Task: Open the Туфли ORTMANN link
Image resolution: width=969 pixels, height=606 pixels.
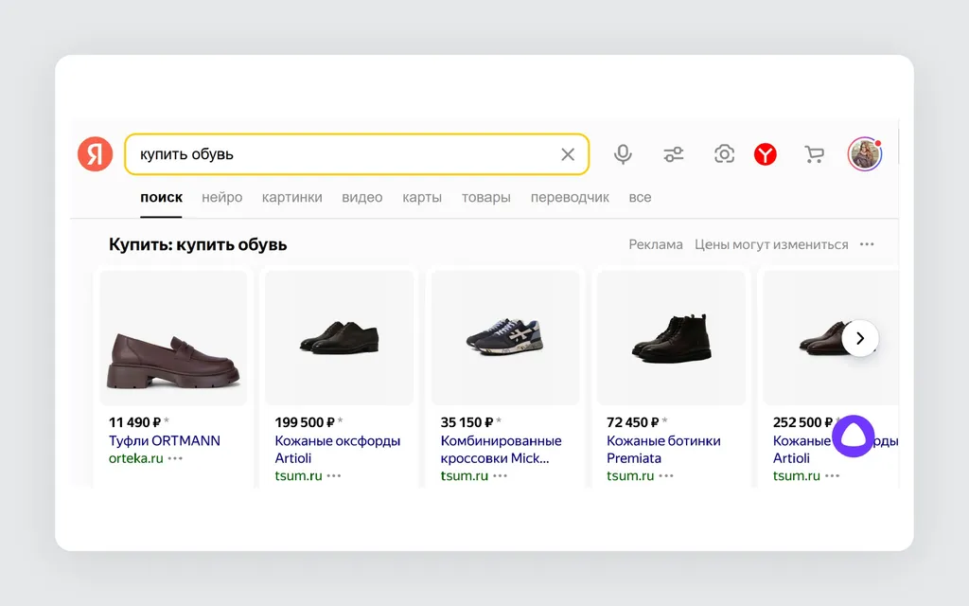Action: 165,441
